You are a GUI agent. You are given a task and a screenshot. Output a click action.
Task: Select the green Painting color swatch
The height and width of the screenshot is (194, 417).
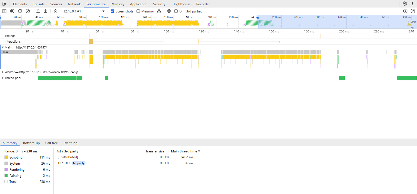[6, 176]
